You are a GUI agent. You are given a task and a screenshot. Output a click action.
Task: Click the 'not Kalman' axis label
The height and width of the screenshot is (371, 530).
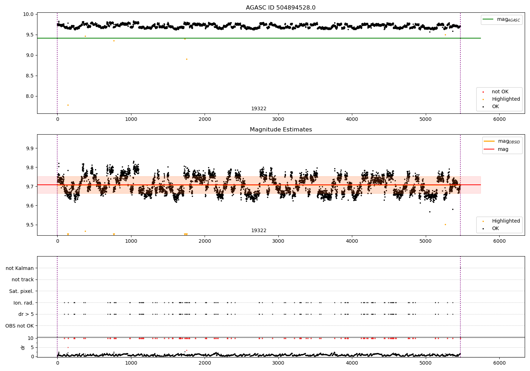[20, 268]
